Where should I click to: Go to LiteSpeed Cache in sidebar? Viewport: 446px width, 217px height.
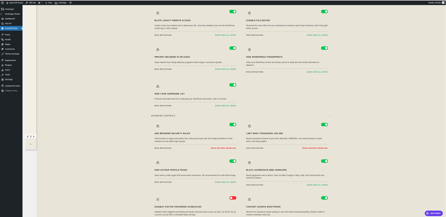coord(12,86)
